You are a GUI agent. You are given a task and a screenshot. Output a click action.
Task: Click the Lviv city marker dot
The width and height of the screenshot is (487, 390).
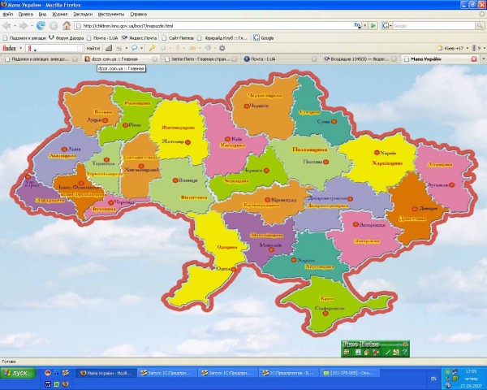coord(63,149)
